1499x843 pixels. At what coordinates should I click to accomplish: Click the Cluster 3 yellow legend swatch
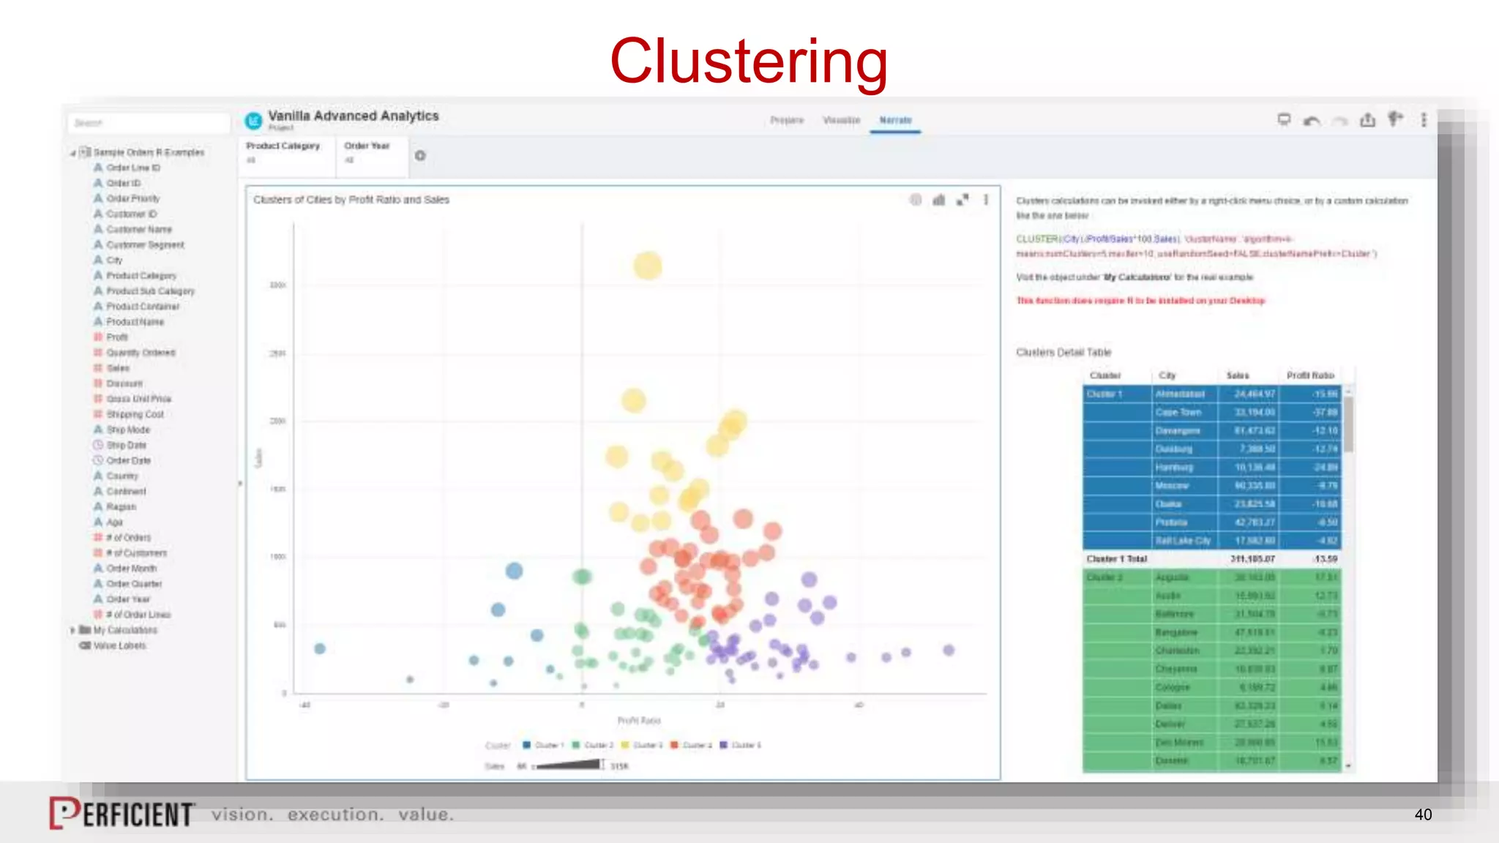[625, 745]
